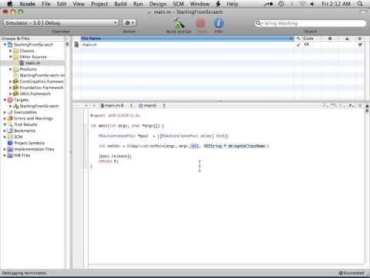Image resolution: width=370 pixels, height=278 pixels.
Task: Click the red Tasks stop icon
Action: (201, 23)
